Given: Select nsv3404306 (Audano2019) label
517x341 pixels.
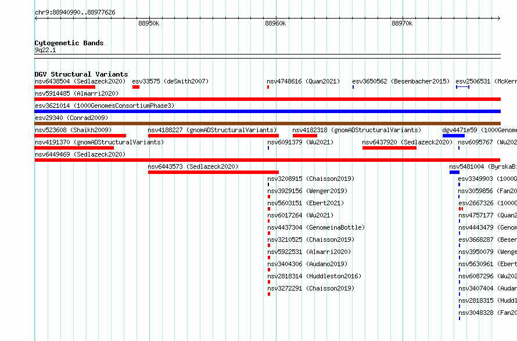Looking at the screenshot, I should [x=307, y=264].
